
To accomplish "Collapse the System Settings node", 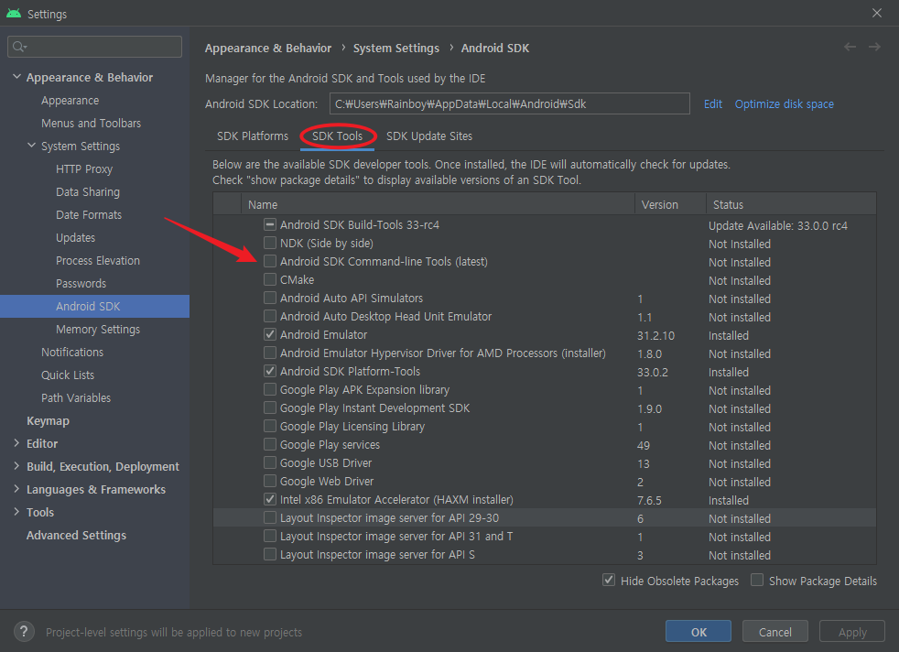I will click(31, 146).
